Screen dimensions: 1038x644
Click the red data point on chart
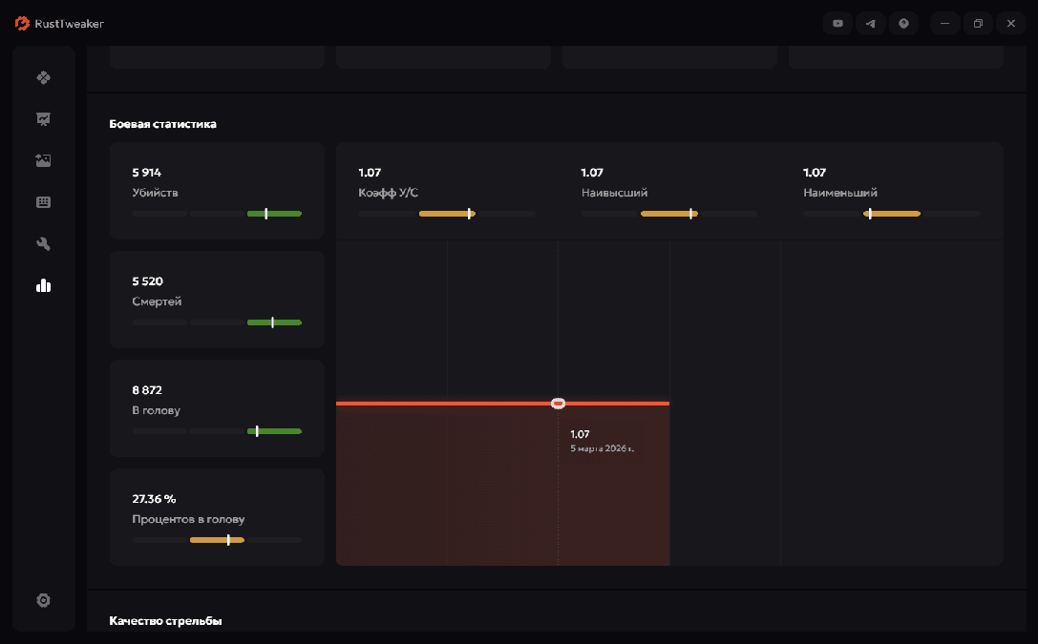559,404
